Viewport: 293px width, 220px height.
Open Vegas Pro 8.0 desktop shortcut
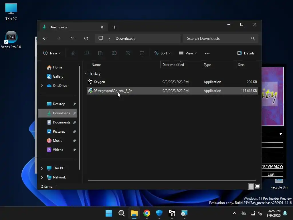11,40
